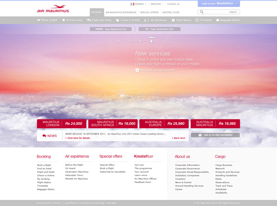Click the Australia Europe Rs 25,990 offer

[x=164, y=124]
